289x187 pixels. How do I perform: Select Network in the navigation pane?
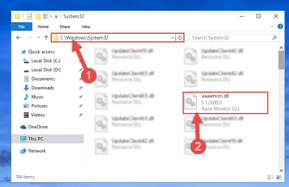tap(37, 151)
